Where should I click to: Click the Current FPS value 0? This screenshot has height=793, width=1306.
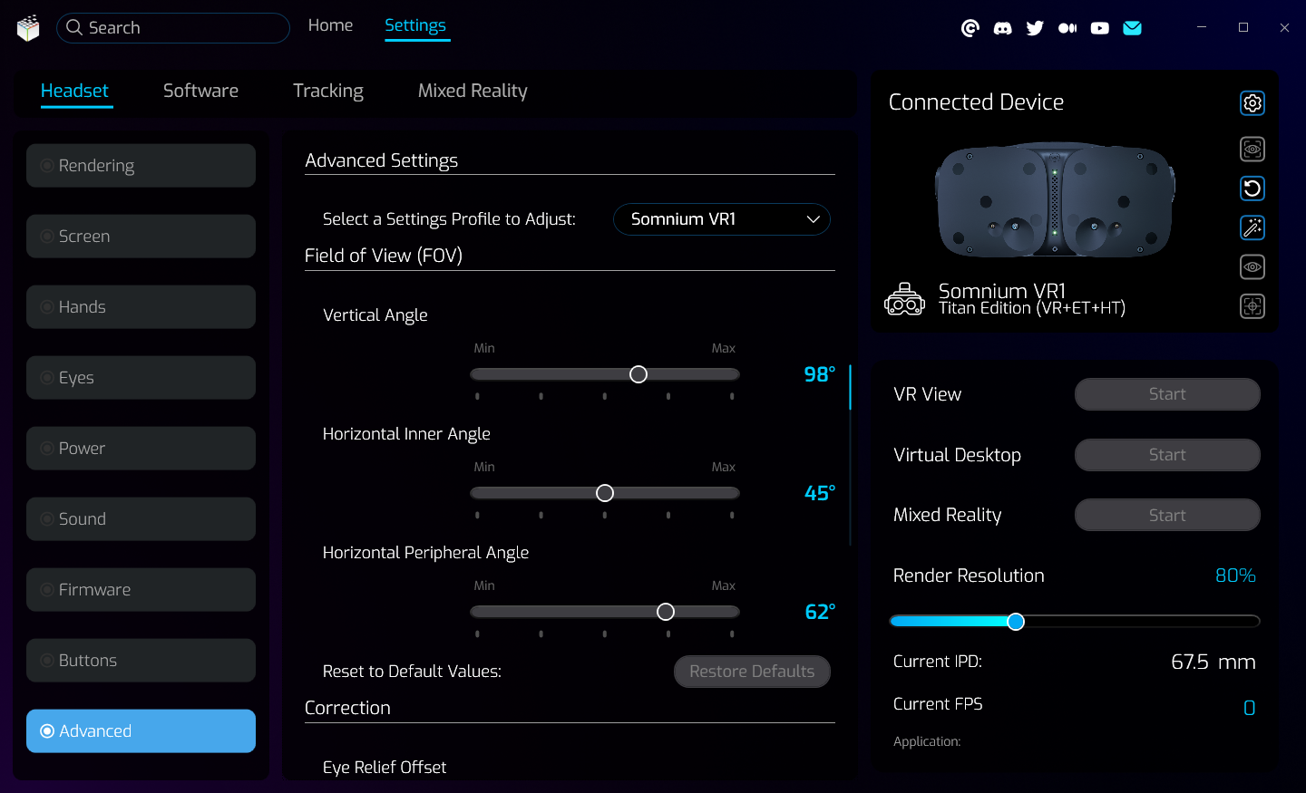tap(1249, 708)
